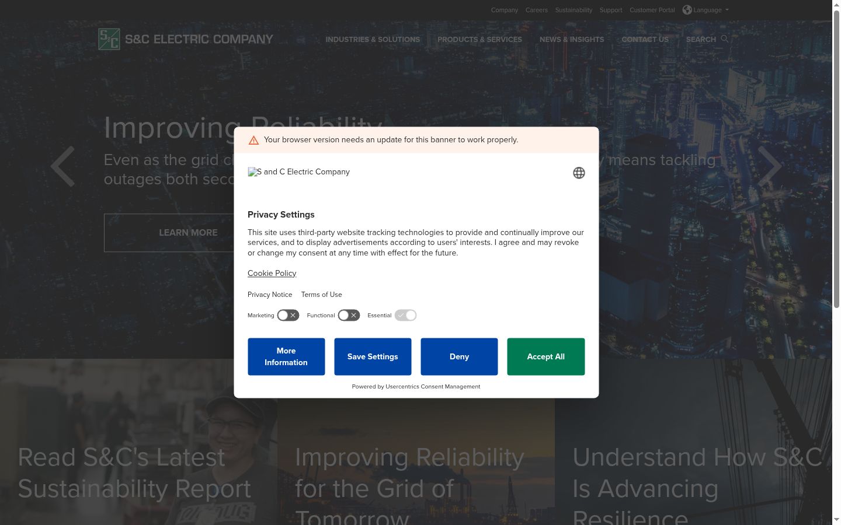Open the Understand How S&C Is Advancing card

[x=693, y=442]
